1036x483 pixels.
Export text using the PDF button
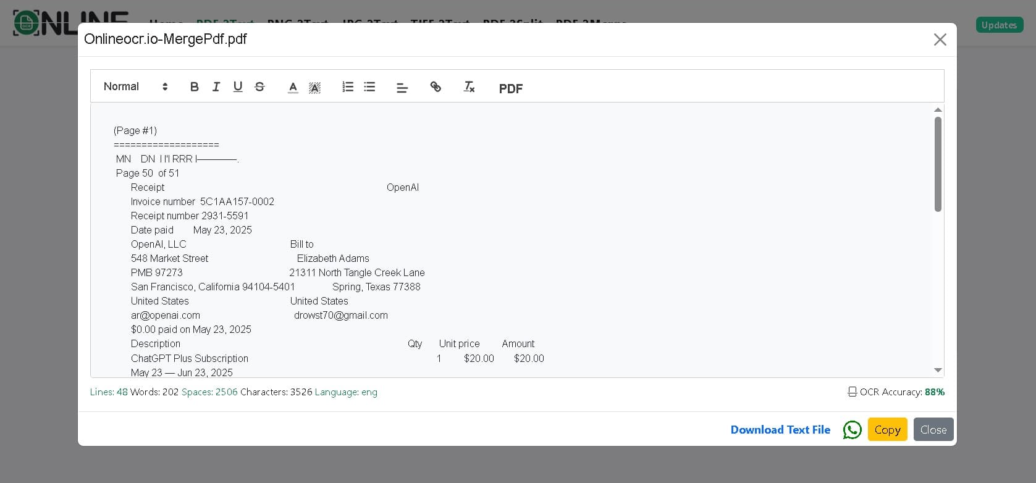click(x=511, y=88)
